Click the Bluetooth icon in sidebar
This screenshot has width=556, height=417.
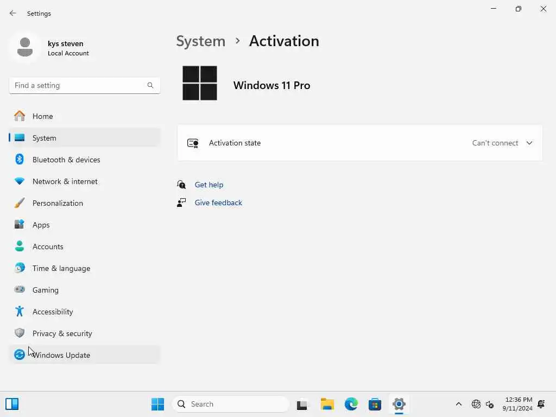[x=20, y=160]
